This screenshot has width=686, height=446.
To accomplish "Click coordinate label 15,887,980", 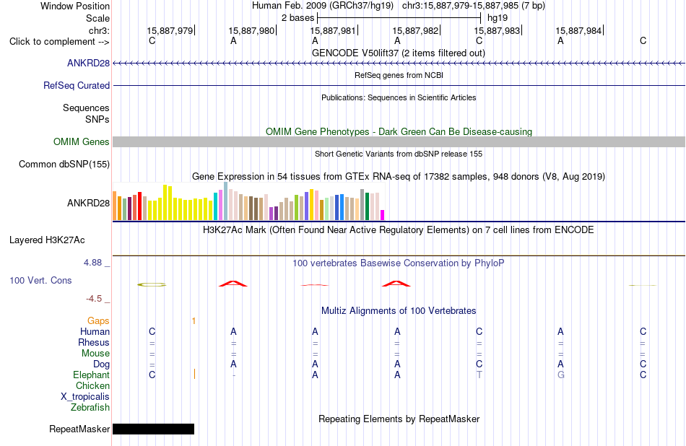I will pyautogui.click(x=251, y=30).
